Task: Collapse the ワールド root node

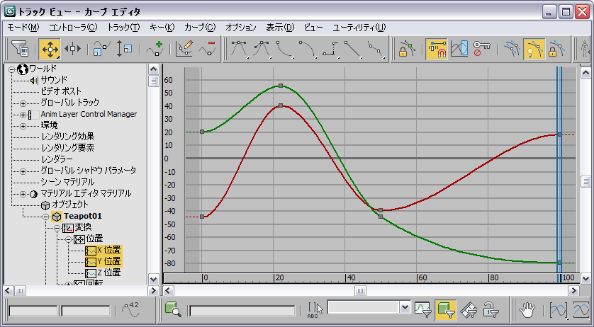Action: pyautogui.click(x=12, y=69)
